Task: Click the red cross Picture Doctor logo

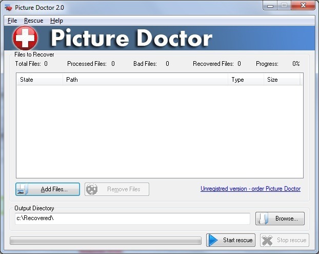Action: coord(25,38)
